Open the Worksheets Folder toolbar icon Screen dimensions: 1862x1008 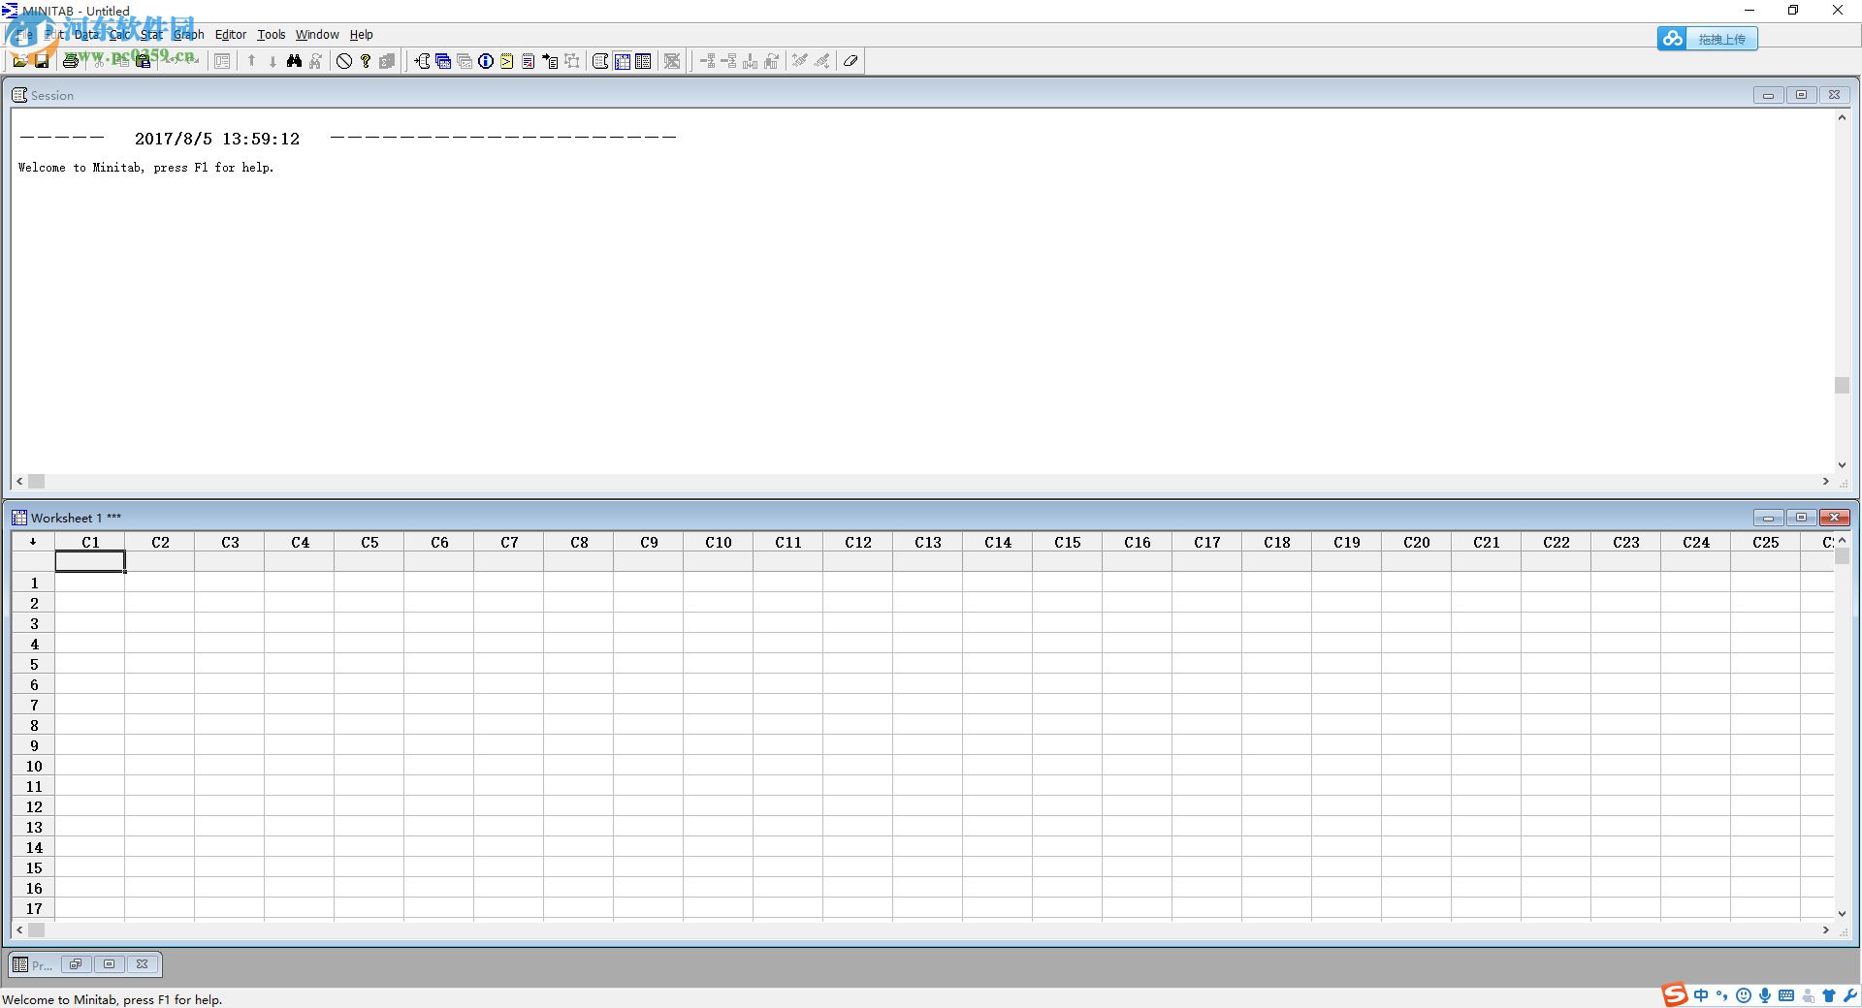click(443, 61)
